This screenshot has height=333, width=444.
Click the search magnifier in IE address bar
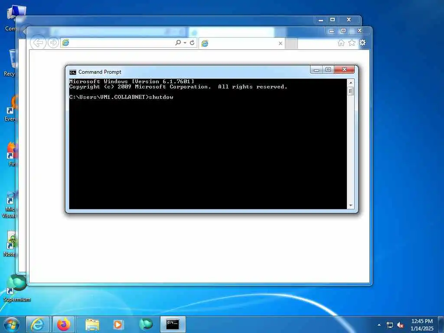click(x=178, y=42)
